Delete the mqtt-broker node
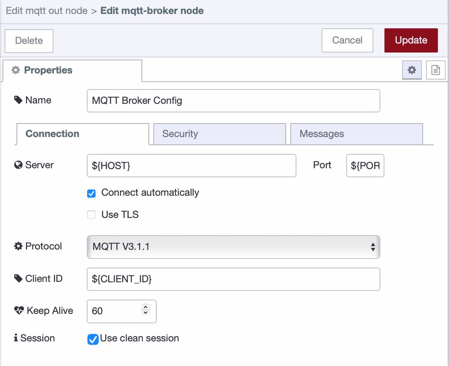This screenshot has height=366, width=449. (29, 40)
